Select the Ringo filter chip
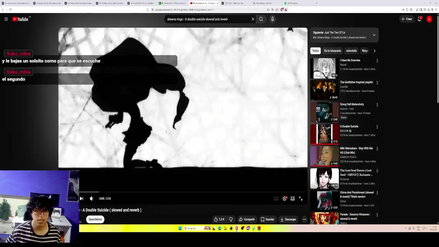 pyautogui.click(x=365, y=51)
